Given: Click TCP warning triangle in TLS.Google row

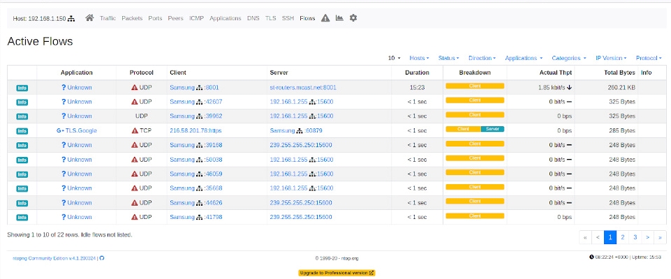Looking at the screenshot, I should point(134,130).
